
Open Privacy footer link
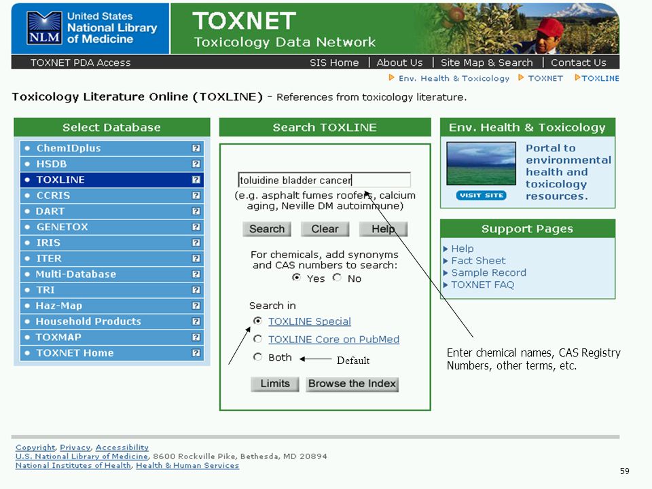point(75,448)
